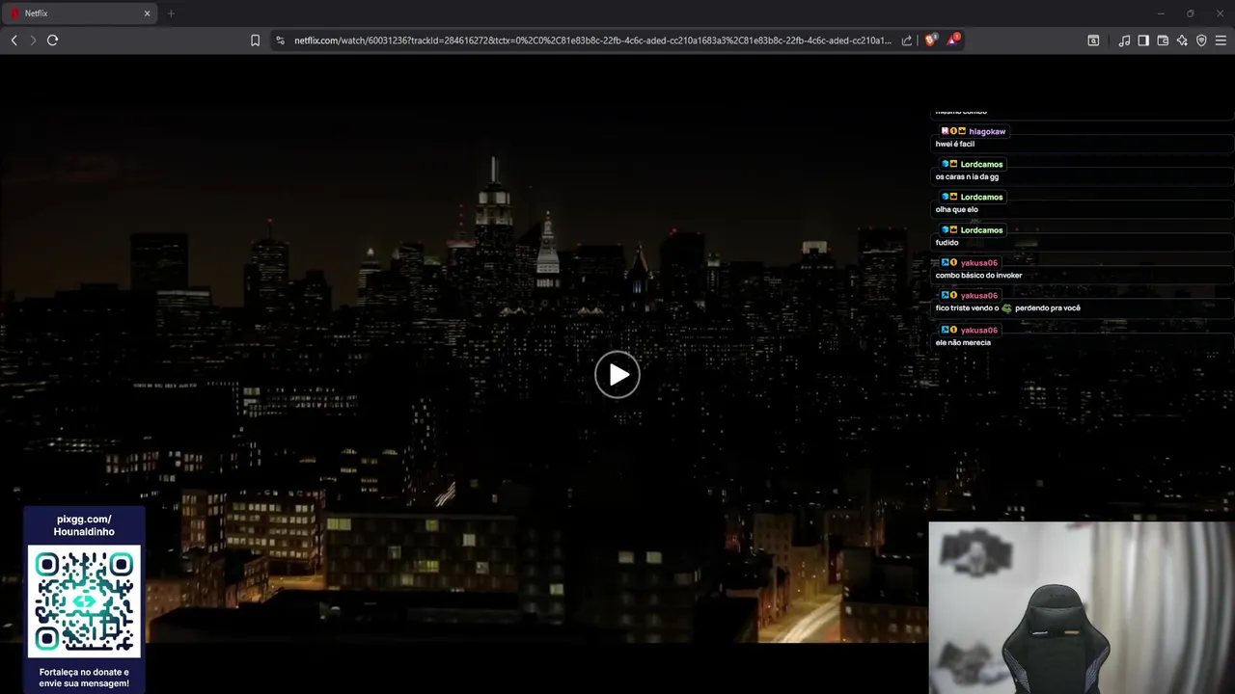Open Leo AI assistant
This screenshot has width=1235, height=694.
(x=1182, y=40)
